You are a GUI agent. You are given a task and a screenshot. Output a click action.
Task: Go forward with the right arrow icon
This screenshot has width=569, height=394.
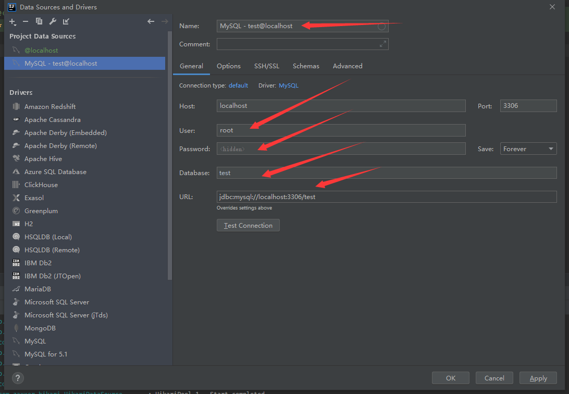point(165,21)
